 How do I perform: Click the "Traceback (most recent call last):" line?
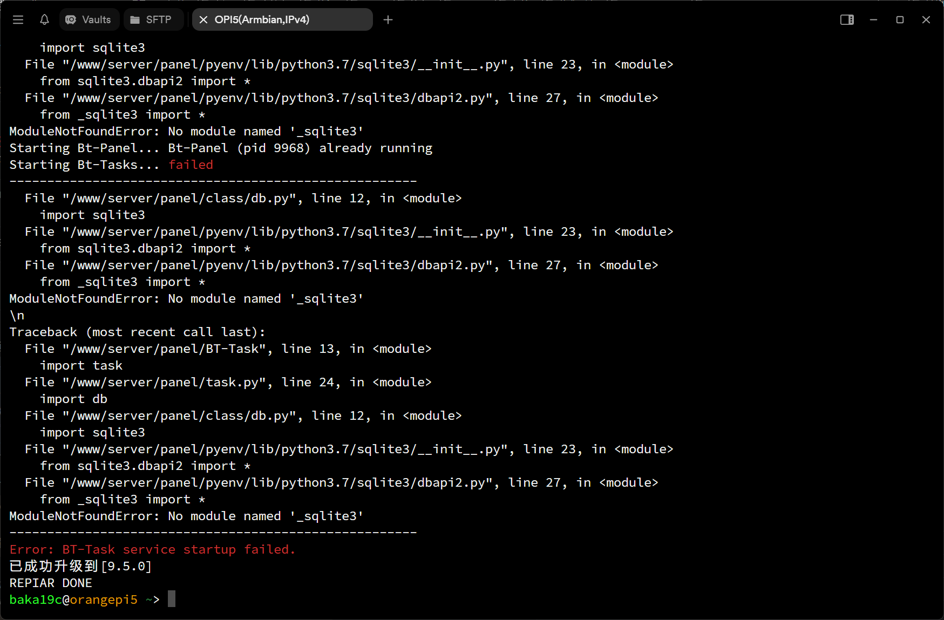137,332
